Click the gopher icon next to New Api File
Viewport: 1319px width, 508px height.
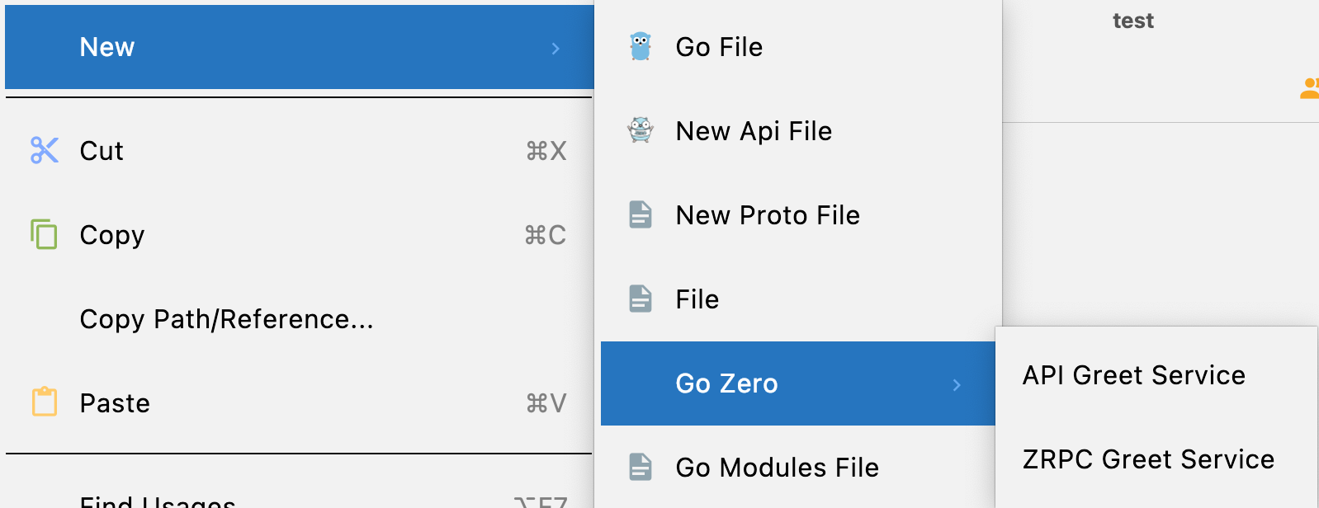coord(641,130)
